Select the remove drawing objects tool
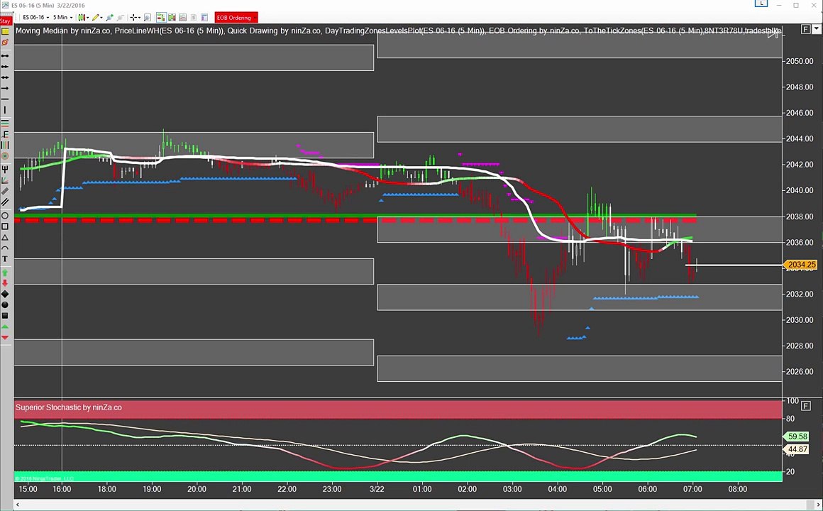This screenshot has height=511, width=823. [5, 42]
